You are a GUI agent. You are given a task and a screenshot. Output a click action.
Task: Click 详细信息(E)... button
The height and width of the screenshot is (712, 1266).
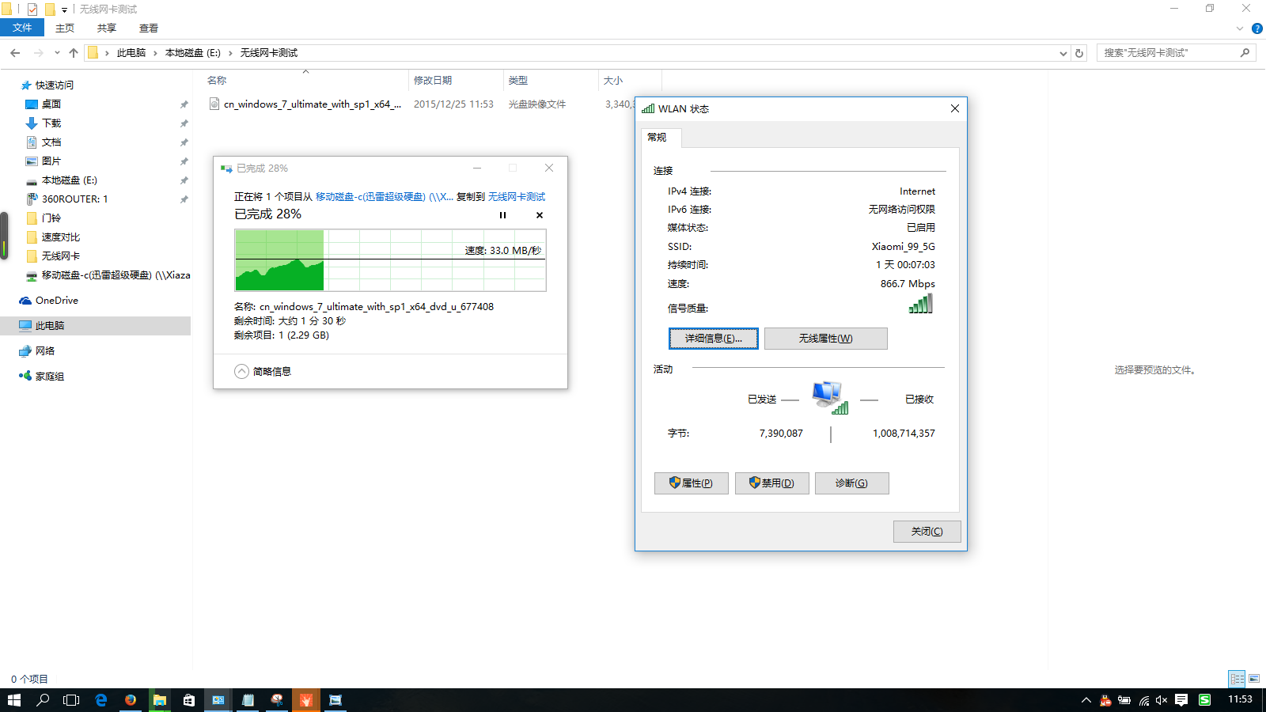point(713,339)
